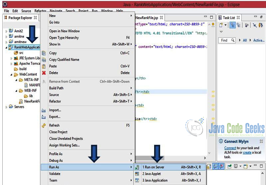266x185 pixels.
Task: Close the Task List view tab
Action: coord(238,17)
